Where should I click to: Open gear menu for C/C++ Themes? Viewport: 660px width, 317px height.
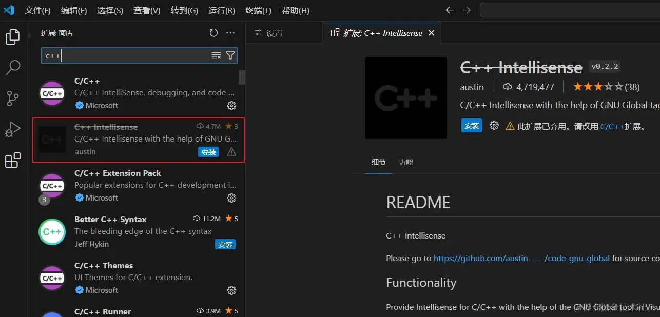click(231, 290)
